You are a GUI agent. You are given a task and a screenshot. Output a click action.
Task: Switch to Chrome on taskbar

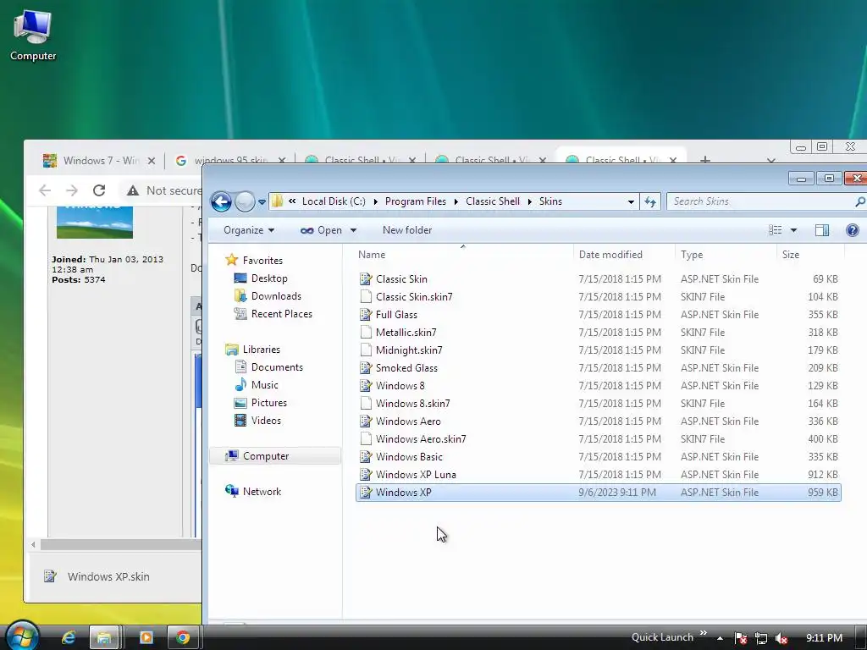pos(183,638)
